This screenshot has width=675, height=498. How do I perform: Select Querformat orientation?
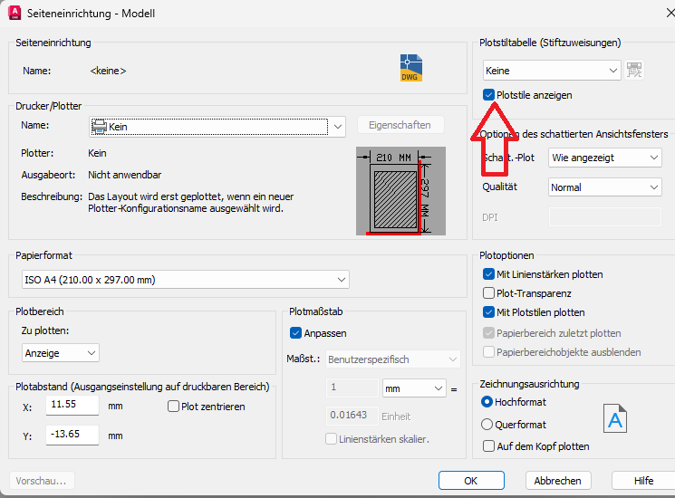tap(487, 425)
